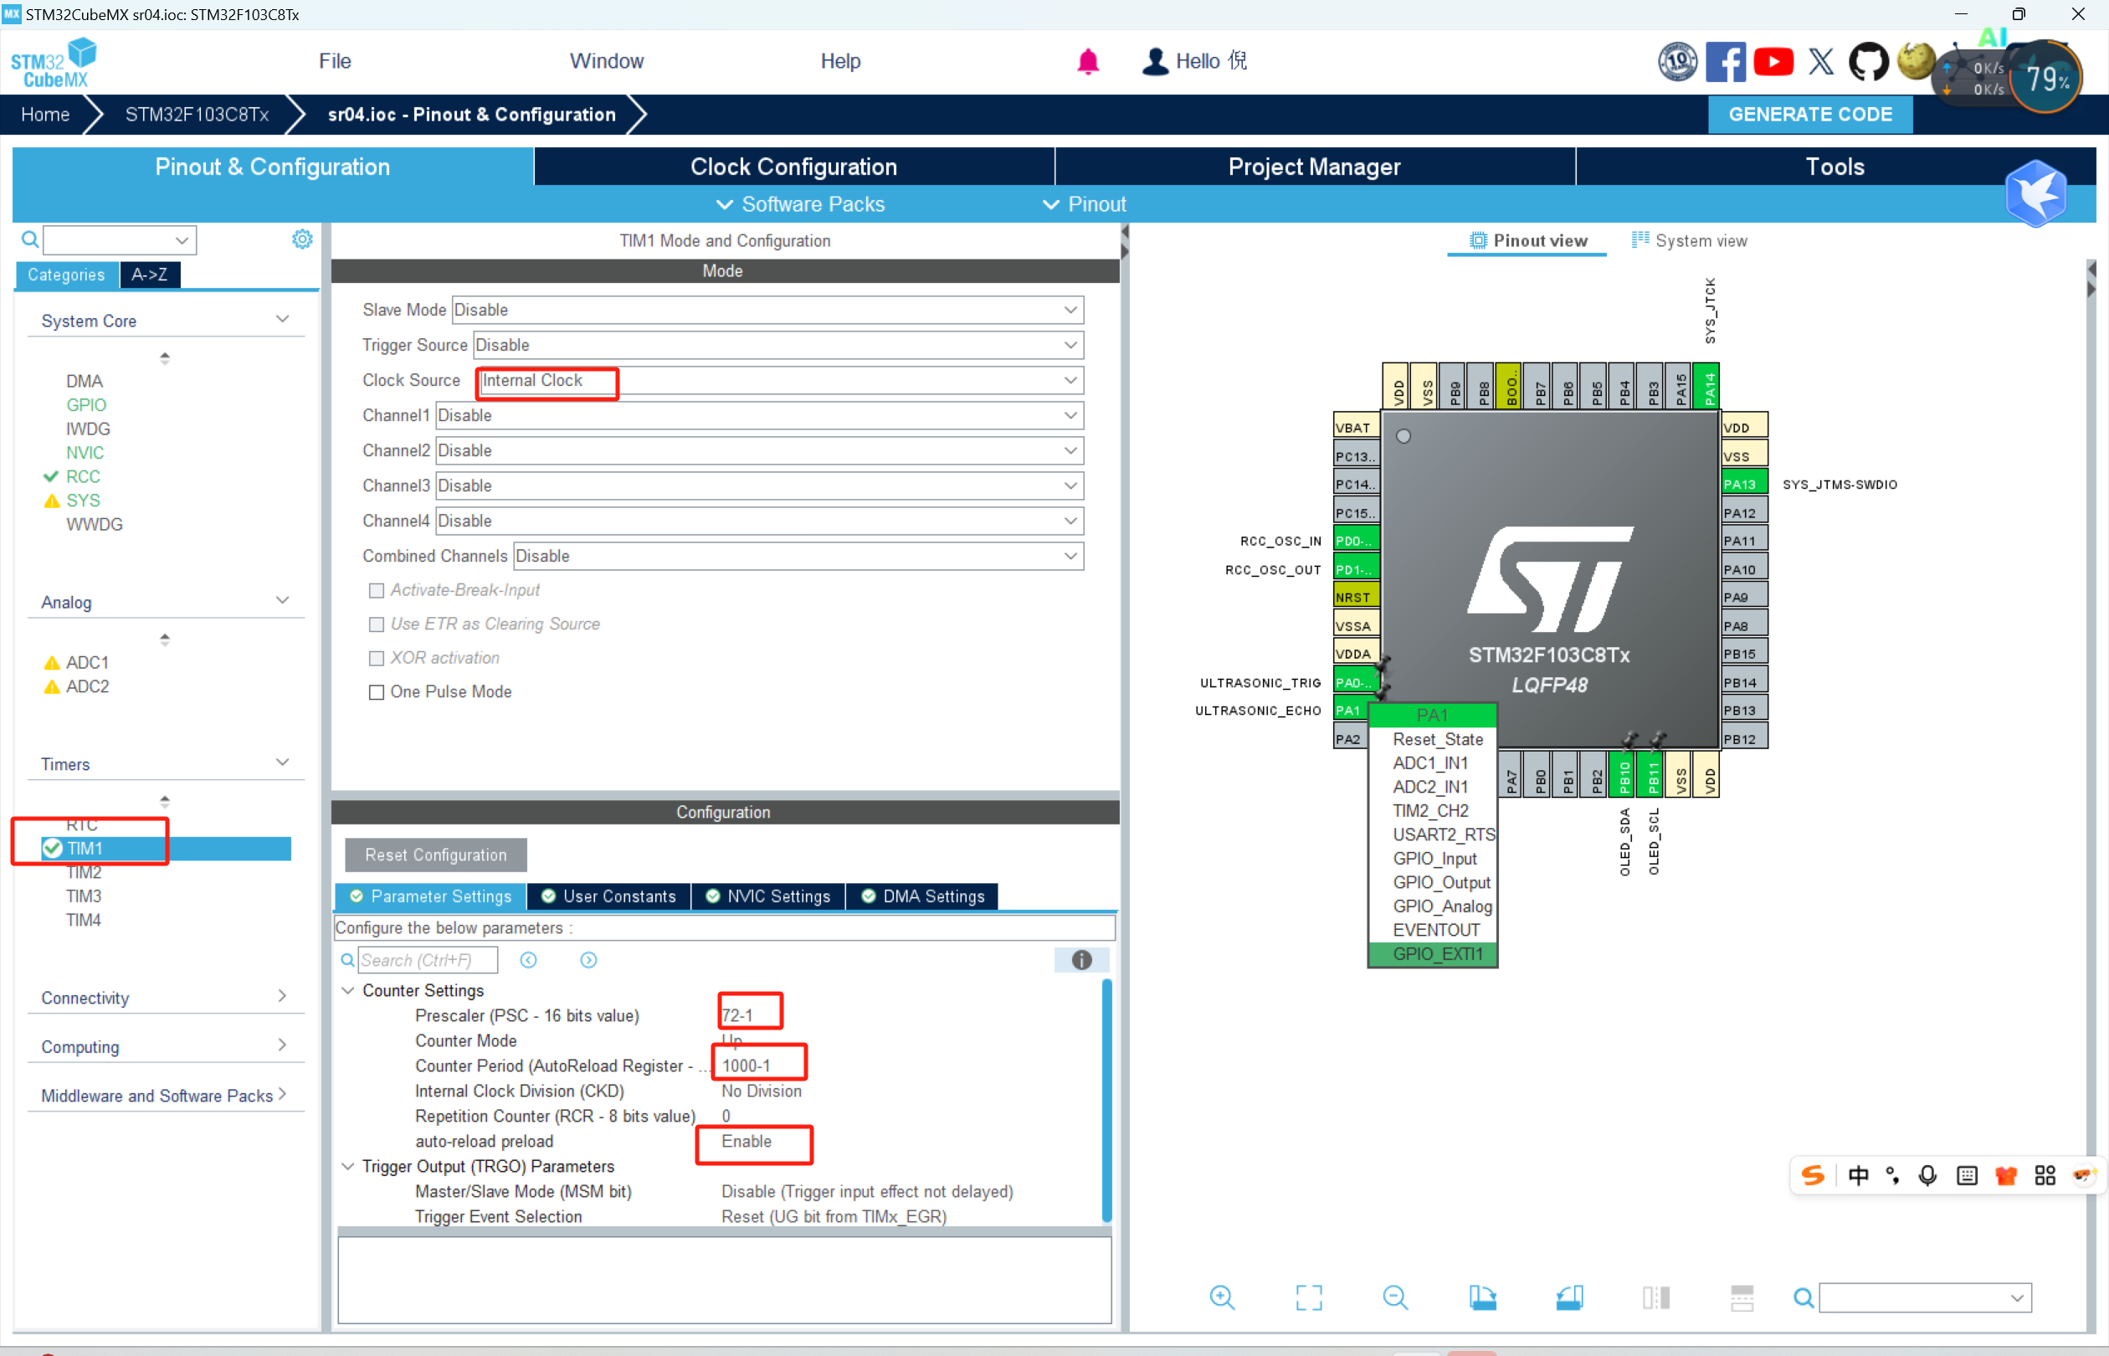
Task: Open the input method toolbox grid icon
Action: [x=2045, y=1175]
